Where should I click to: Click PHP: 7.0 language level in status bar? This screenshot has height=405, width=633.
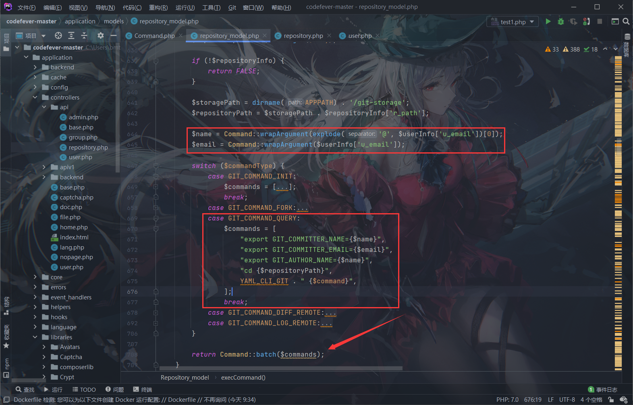(507, 400)
